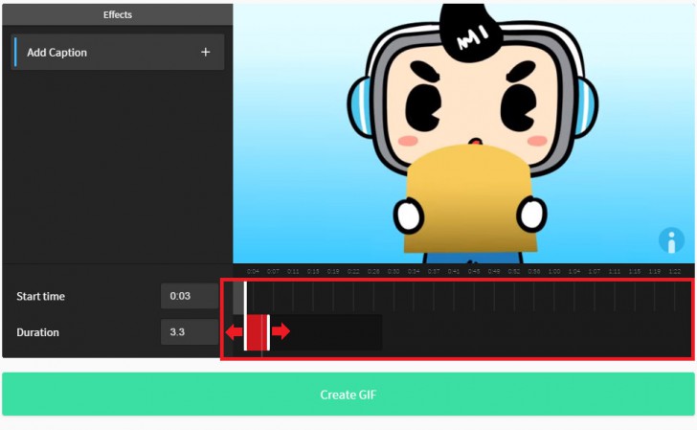This screenshot has height=430, width=697.
Task: Focus the Duration value field
Action: 190,332
